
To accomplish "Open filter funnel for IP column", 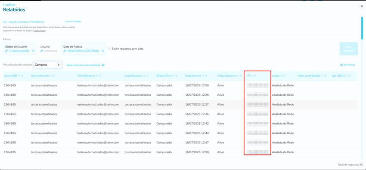I will pyautogui.click(x=255, y=76).
